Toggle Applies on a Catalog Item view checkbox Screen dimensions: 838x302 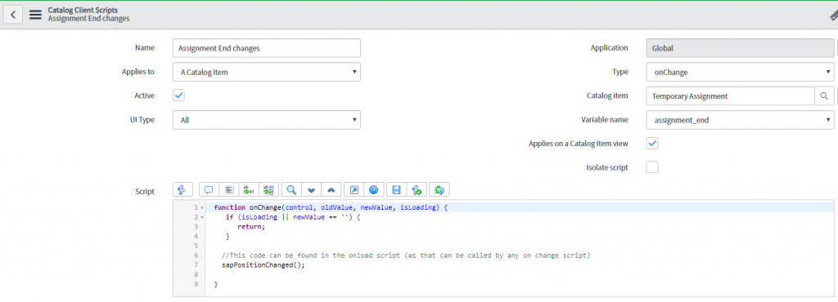(652, 144)
